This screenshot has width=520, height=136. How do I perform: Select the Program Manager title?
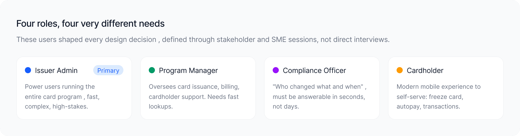[x=188, y=70]
